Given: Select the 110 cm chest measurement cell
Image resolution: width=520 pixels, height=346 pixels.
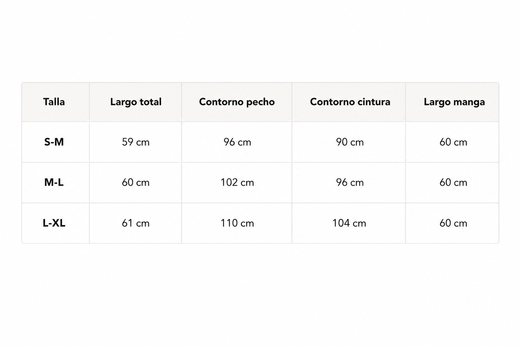Looking at the screenshot, I should coord(236,223).
